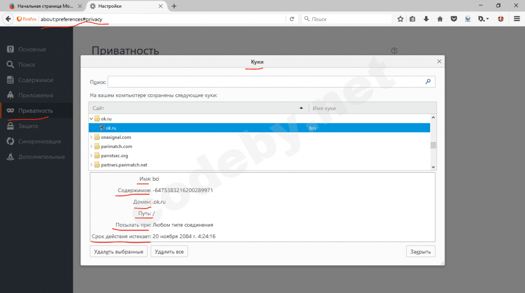Go to home page icon
The width and height of the screenshot is (525, 293).
(x=440, y=19)
